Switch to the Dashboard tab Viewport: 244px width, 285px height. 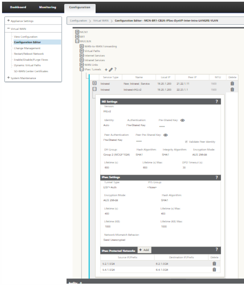pos(18,7)
